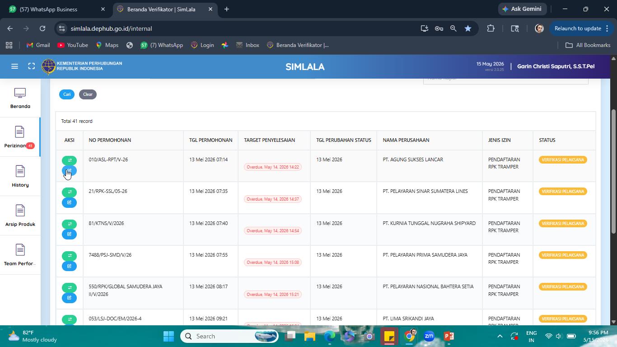
Task: Open the hamburger menu in SIMLALA header
Action: click(x=14, y=66)
